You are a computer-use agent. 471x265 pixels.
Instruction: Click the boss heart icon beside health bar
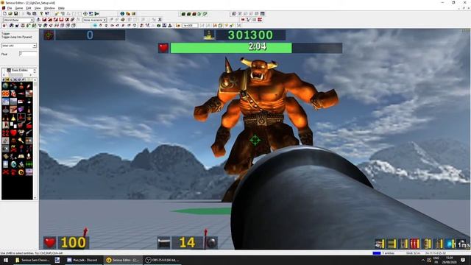click(163, 48)
